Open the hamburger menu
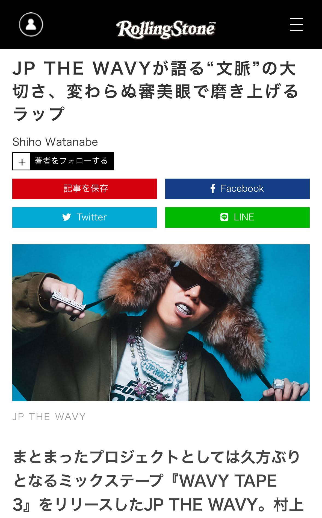 pos(296,25)
